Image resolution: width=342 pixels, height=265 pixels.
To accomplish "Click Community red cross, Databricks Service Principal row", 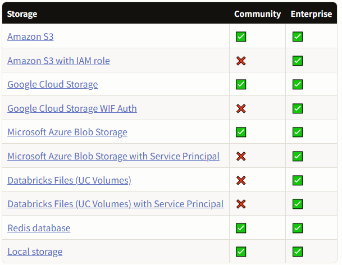I will [x=241, y=204].
